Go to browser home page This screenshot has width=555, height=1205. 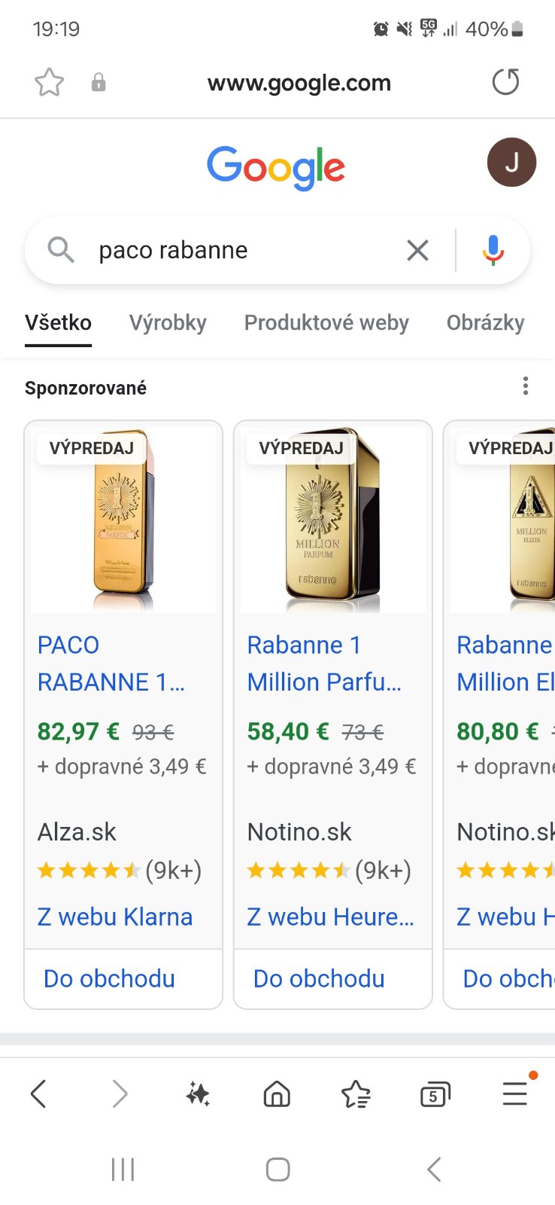coord(277,1094)
